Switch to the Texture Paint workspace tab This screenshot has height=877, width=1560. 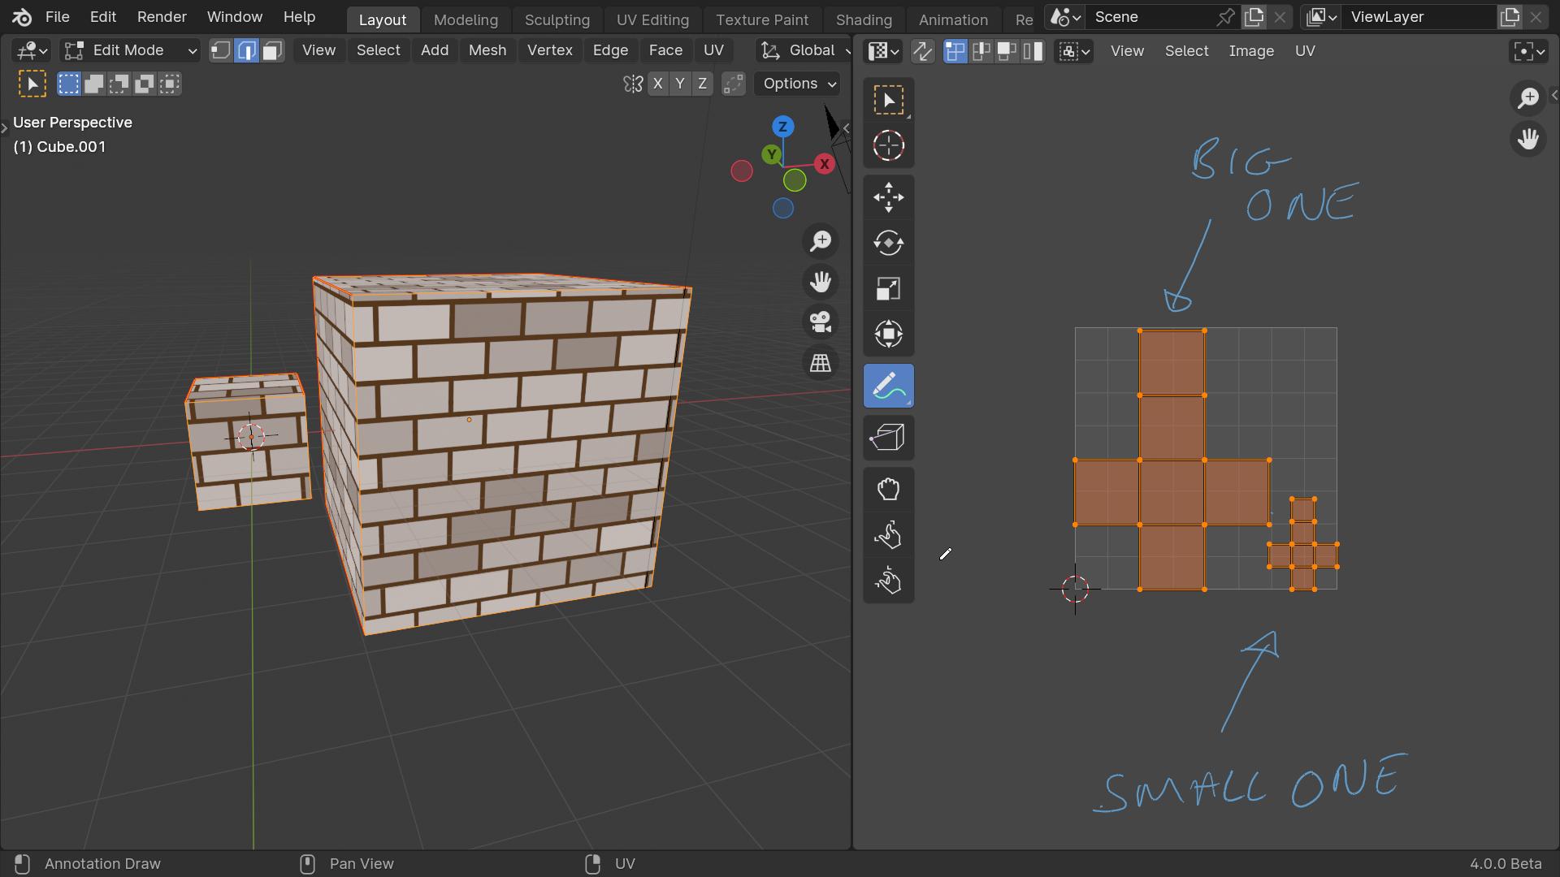[762, 19]
